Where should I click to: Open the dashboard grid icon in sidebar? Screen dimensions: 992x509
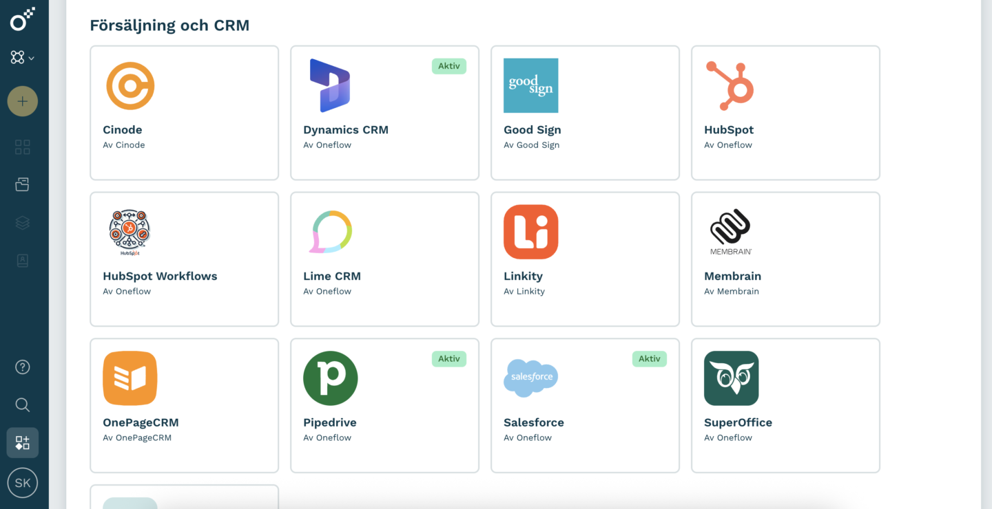(x=23, y=147)
